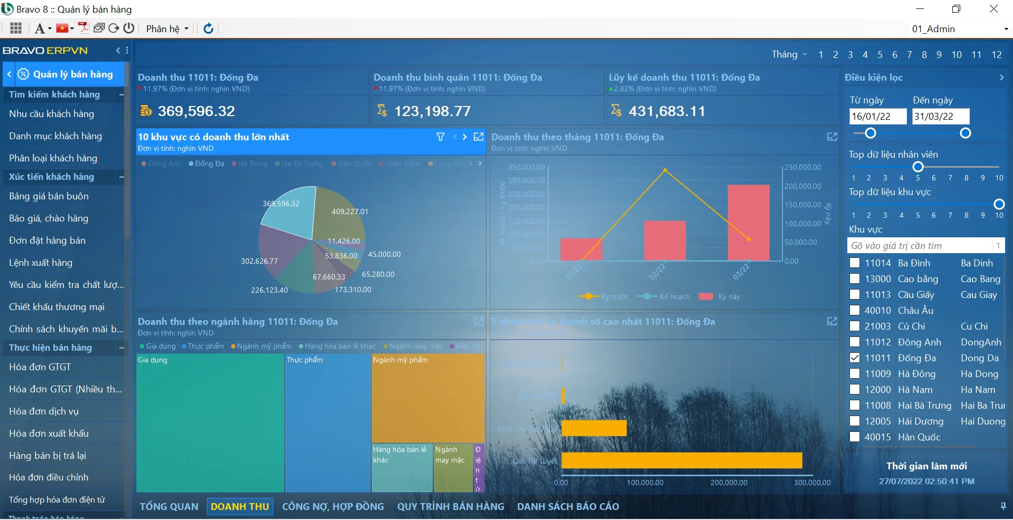The width and height of the screenshot is (1013, 520).
Task: Click the filter funnel icon on pie chart
Action: 441,137
